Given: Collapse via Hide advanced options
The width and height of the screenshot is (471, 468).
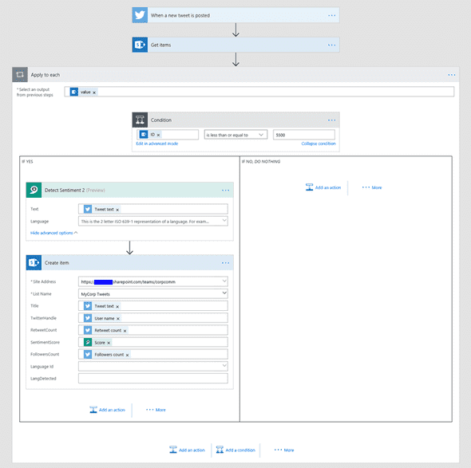Looking at the screenshot, I should (x=53, y=233).
